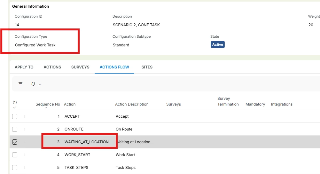The image size is (320, 174).
Task: Sort by the Sequence No column header
Action: [x=48, y=104]
